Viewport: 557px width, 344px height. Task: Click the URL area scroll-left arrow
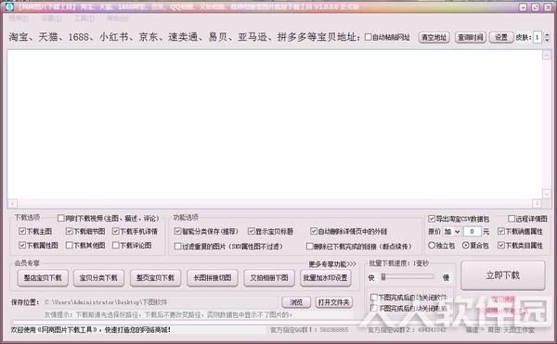(12, 204)
